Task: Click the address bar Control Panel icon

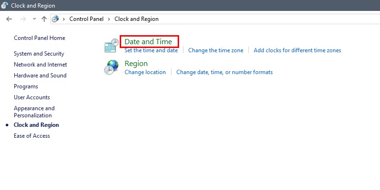Action: click(x=56, y=19)
